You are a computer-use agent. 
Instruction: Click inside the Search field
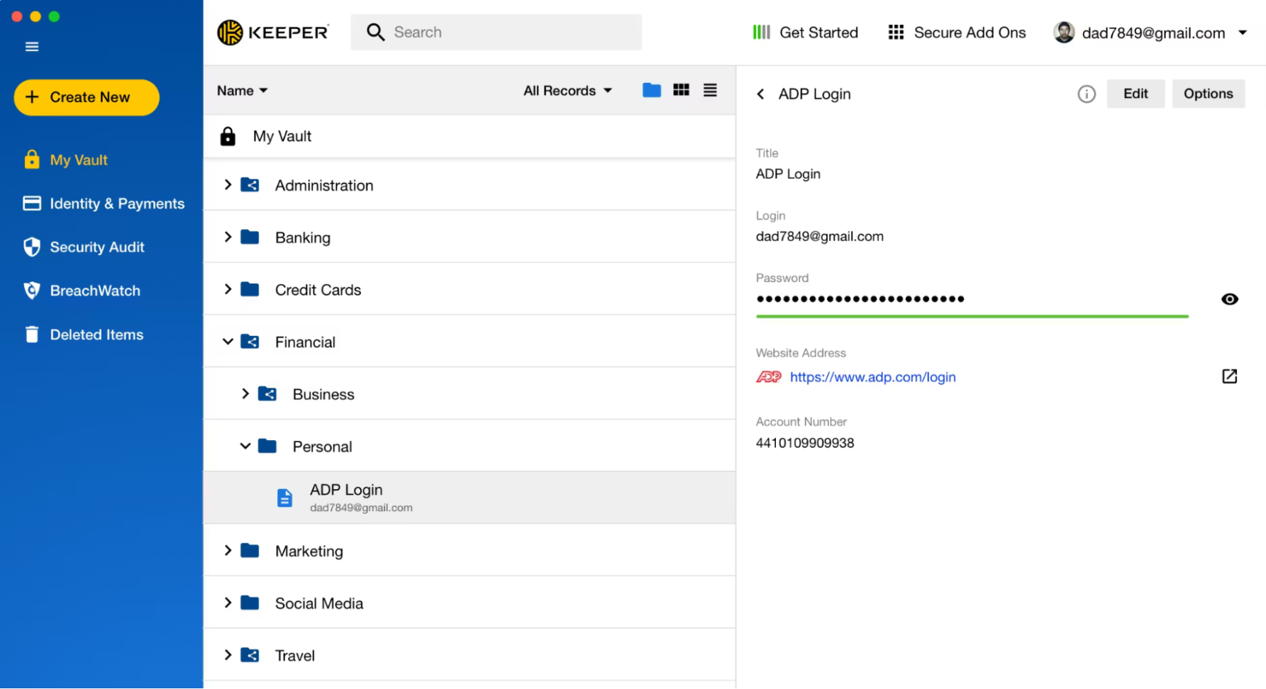[496, 32]
